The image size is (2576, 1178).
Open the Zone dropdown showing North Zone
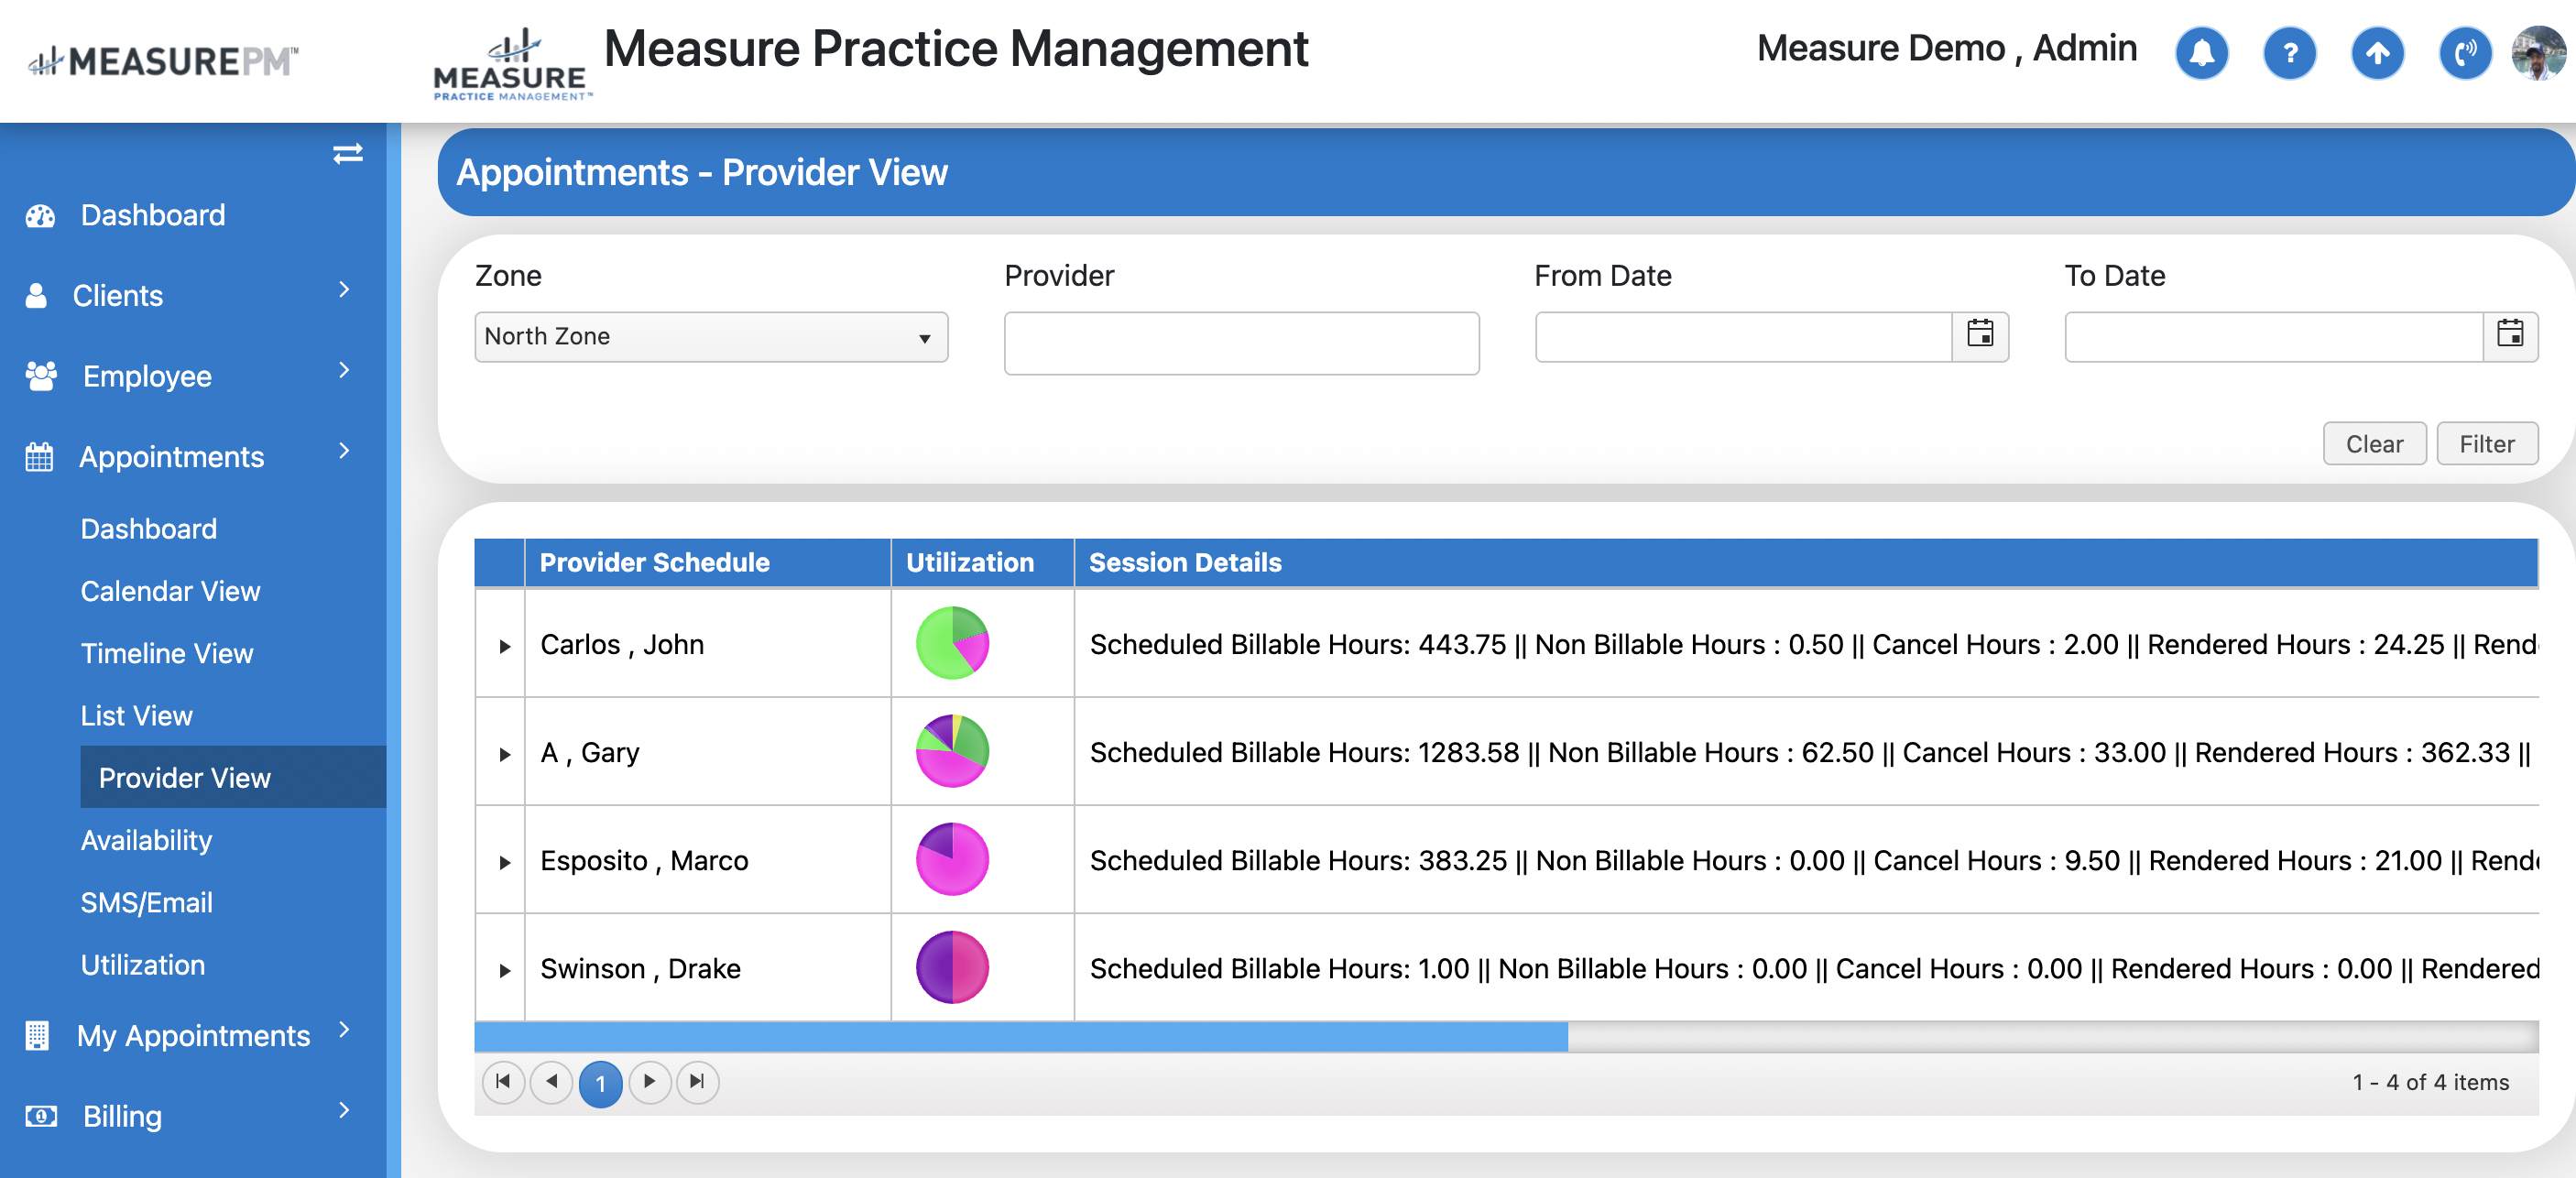point(710,337)
